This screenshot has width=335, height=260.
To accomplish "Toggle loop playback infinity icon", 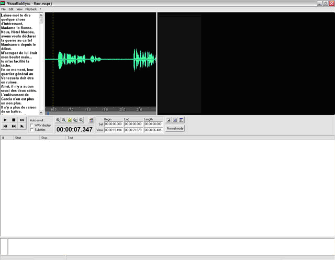I will point(22,120).
